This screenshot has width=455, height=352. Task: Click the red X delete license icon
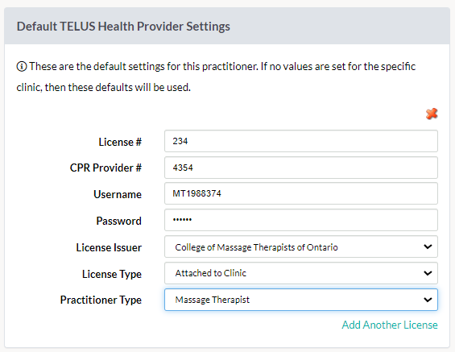432,114
